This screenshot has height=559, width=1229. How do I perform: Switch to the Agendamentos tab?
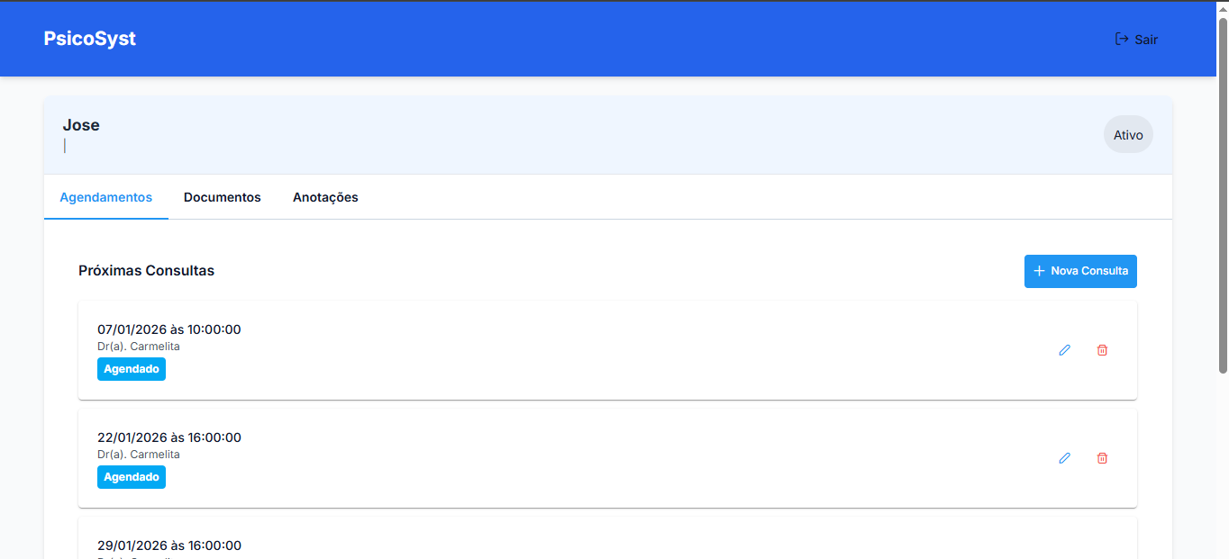pos(105,197)
